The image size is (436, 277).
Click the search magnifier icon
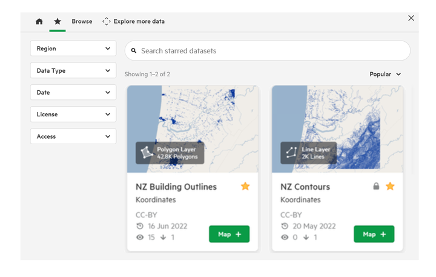(134, 51)
